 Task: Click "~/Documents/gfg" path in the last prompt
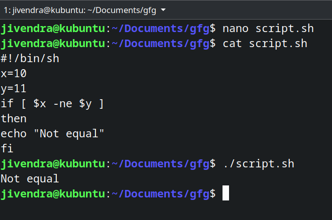coord(160,193)
